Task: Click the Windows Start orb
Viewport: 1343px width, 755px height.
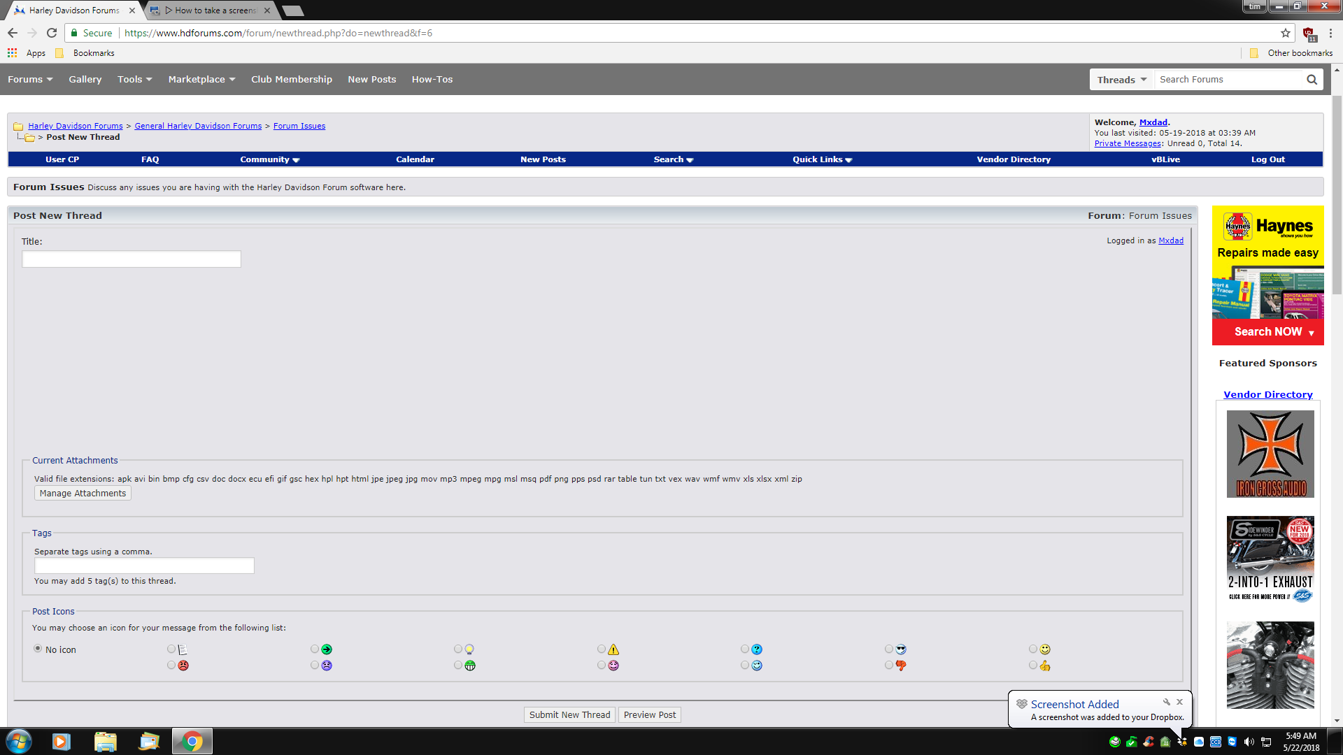Action: point(19,741)
